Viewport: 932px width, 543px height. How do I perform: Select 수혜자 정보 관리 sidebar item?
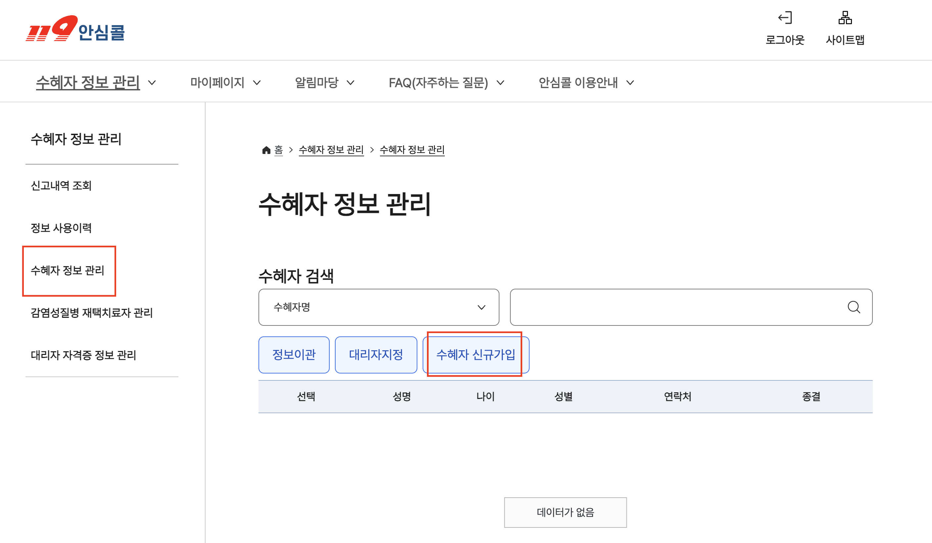click(x=67, y=271)
